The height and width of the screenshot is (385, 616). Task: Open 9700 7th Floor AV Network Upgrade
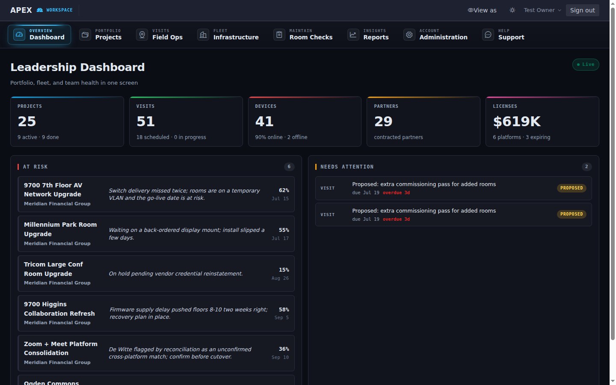pos(156,194)
